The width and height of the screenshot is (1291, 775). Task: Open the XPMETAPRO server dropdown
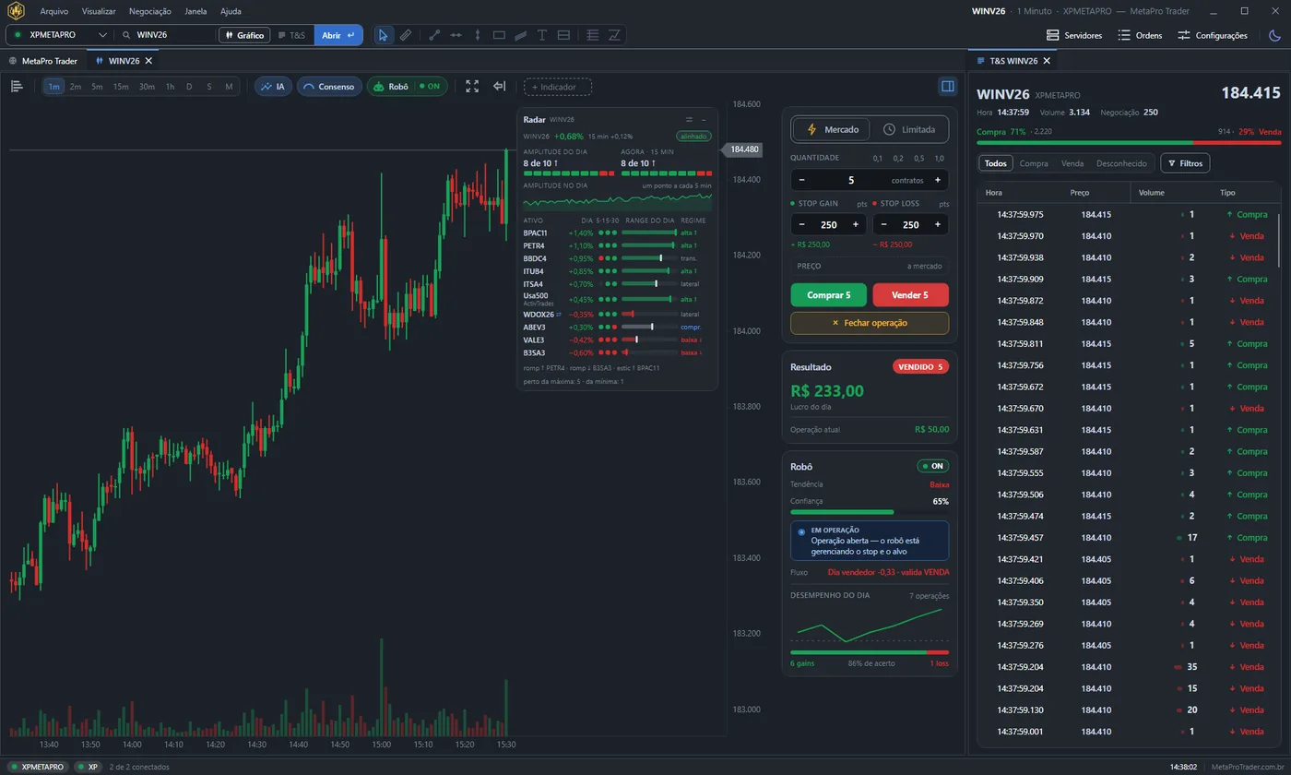pyautogui.click(x=59, y=35)
